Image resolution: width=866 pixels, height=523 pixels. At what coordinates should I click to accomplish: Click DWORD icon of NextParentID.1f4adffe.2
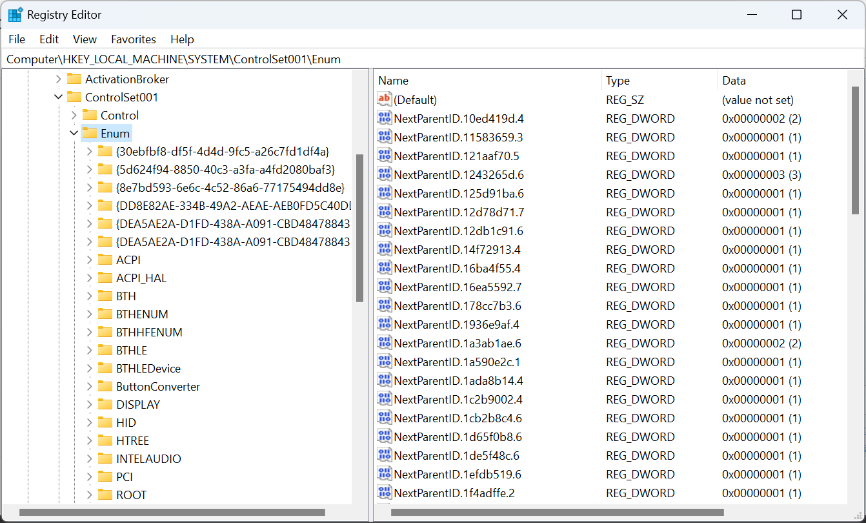[x=385, y=493]
